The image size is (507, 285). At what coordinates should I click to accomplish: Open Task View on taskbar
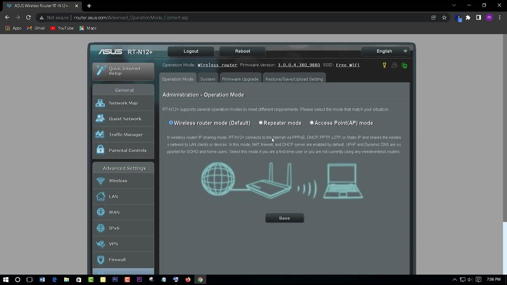point(30,279)
